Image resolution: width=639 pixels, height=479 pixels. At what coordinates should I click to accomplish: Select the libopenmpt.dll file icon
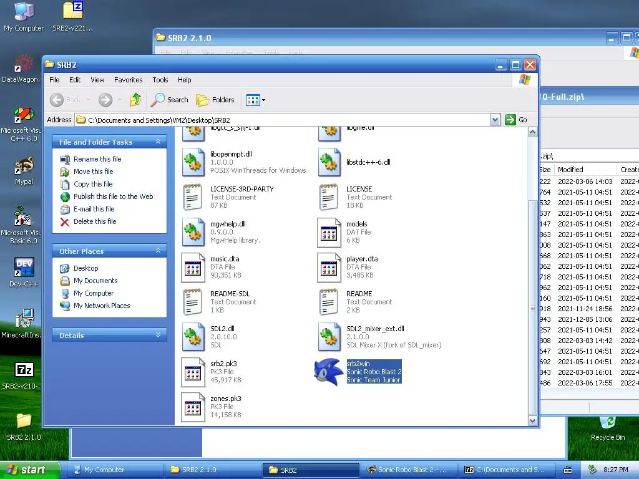pyautogui.click(x=193, y=162)
